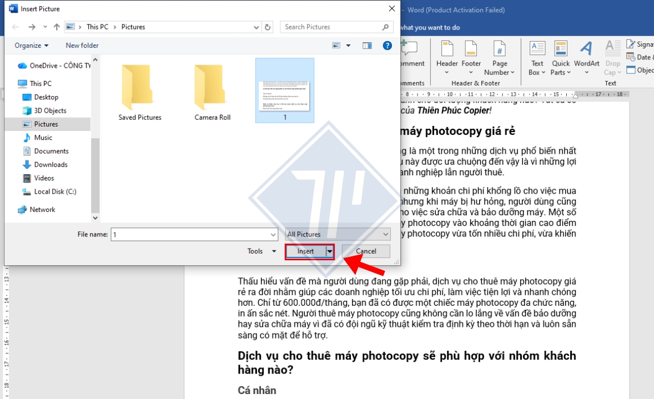Click the Back navigation arrow in dialog
Image resolution: width=654 pixels, height=399 pixels.
(x=16, y=27)
